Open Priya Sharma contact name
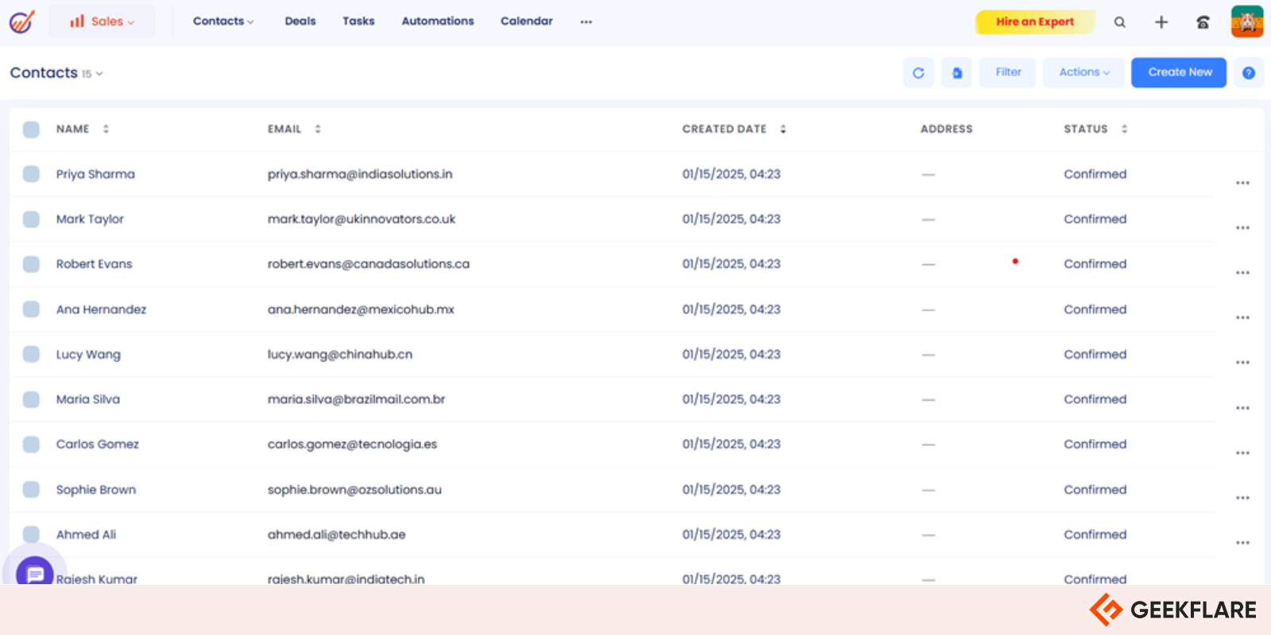The image size is (1271, 635). coord(95,175)
